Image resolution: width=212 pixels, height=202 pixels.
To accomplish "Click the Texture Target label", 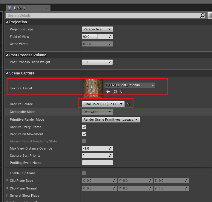I will click(21, 88).
